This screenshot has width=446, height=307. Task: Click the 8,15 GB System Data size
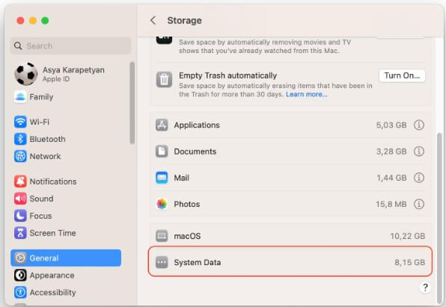coord(410,262)
